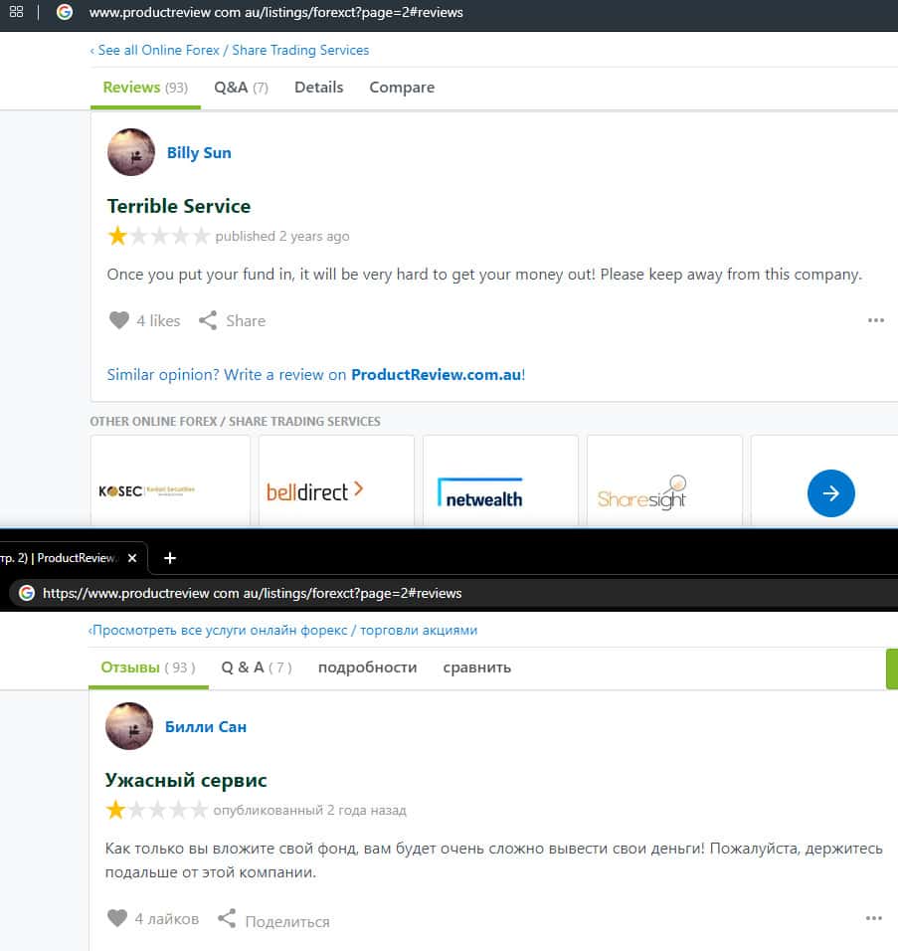Viewport: 898px width, 951px height.
Task: Open the Sharesight service card
Action: [664, 480]
